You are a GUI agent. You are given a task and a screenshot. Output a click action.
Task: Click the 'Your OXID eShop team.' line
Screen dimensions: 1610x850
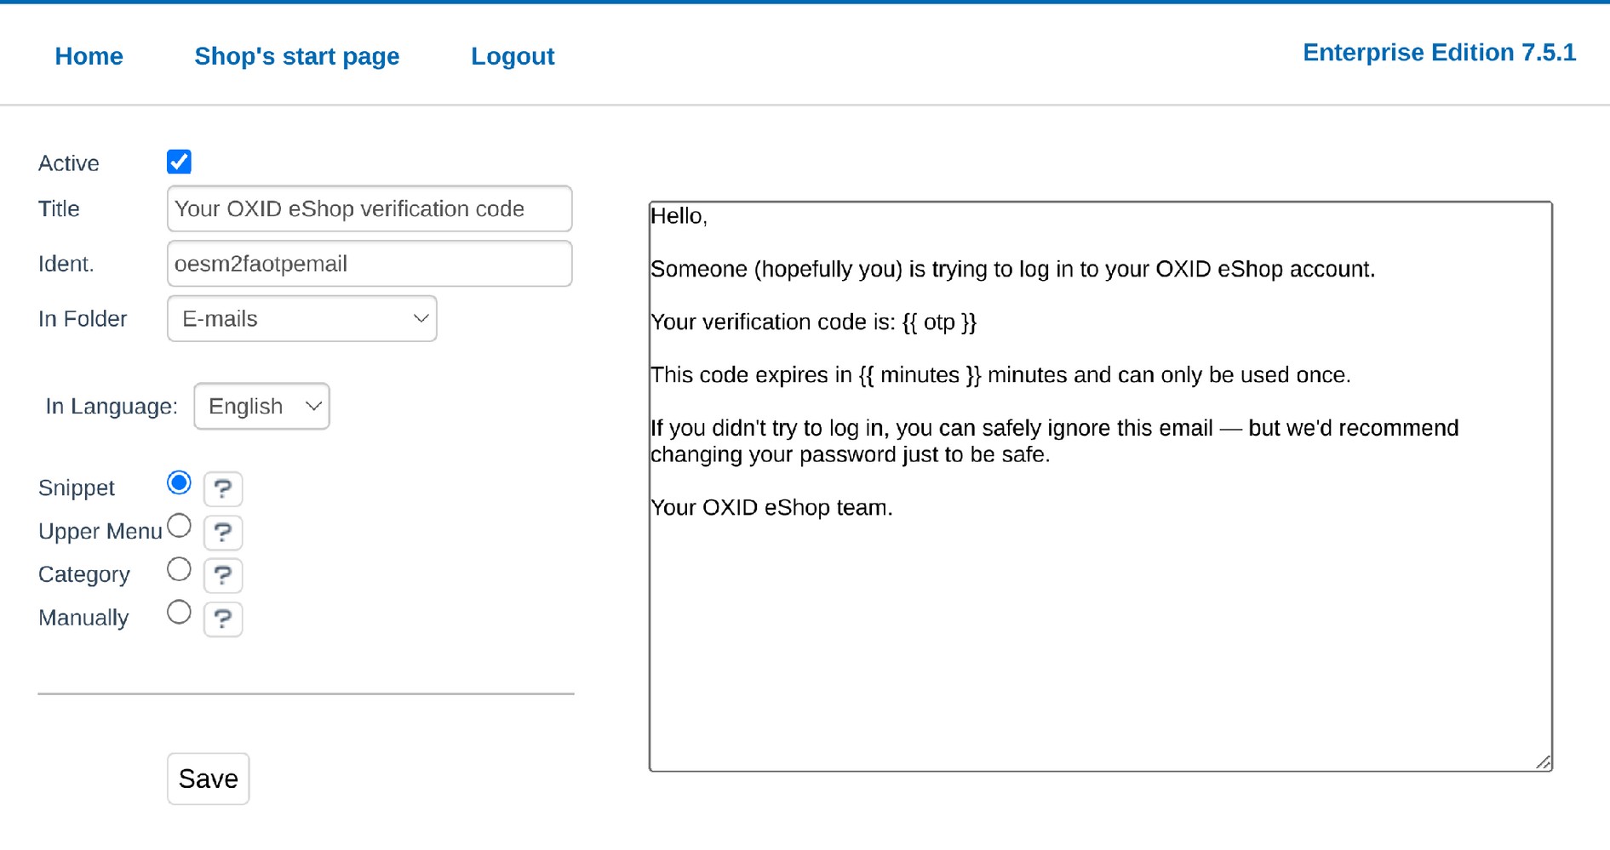point(771,508)
